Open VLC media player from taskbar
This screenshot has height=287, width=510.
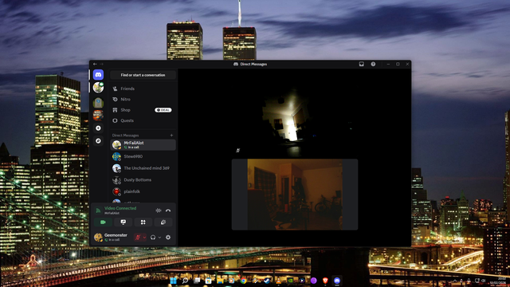point(278,281)
